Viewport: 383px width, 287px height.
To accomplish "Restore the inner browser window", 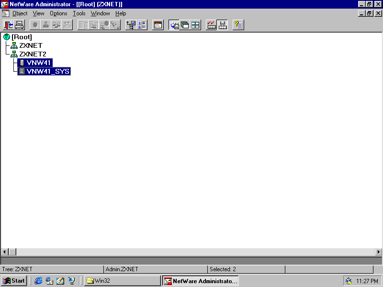I will [x=369, y=13].
